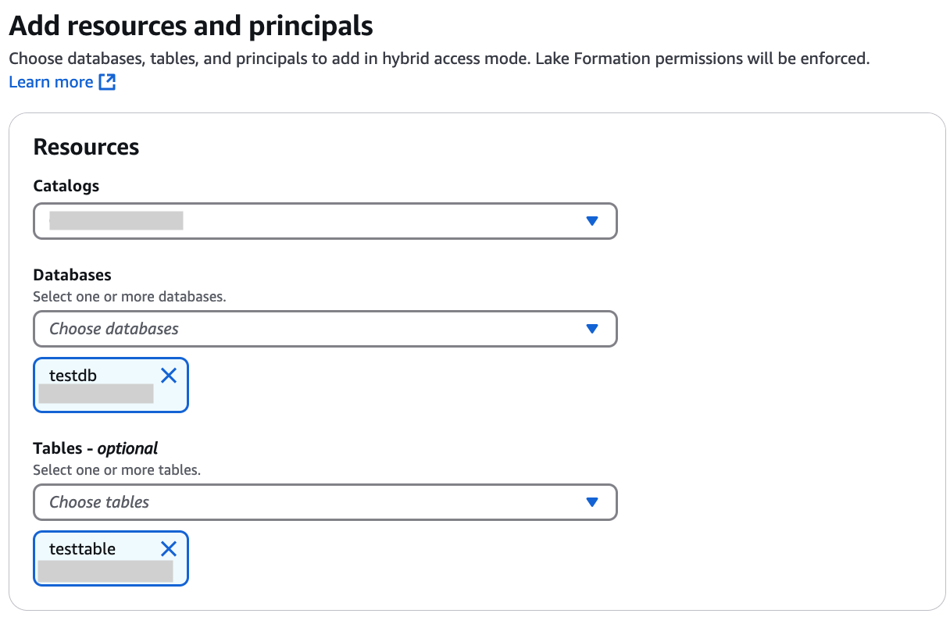The image size is (950, 617).
Task: Click inside the Choose databases input field
Action: [234, 329]
